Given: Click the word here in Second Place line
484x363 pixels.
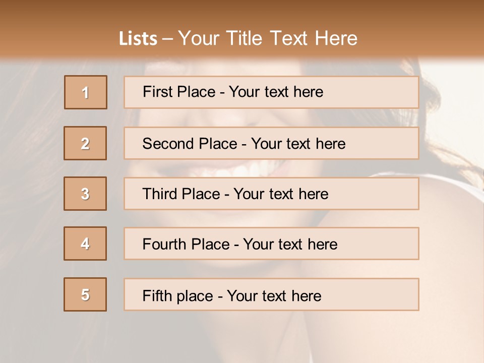Looking at the screenshot, I should click(331, 144).
